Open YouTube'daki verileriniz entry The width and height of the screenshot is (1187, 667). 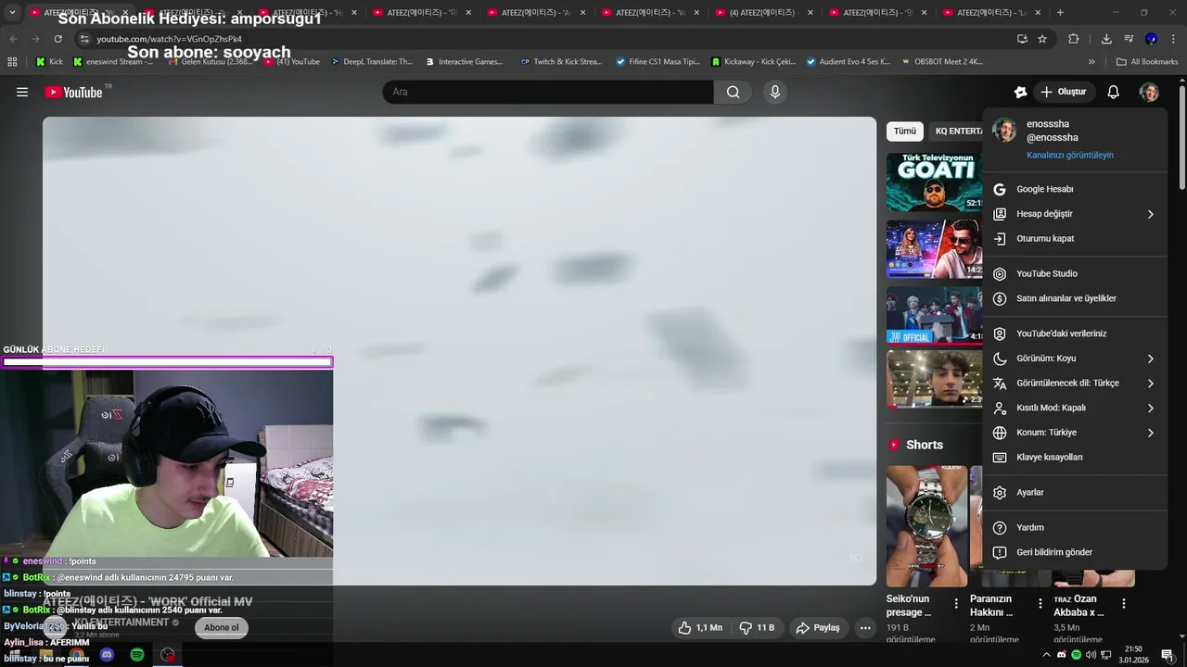point(1074,333)
